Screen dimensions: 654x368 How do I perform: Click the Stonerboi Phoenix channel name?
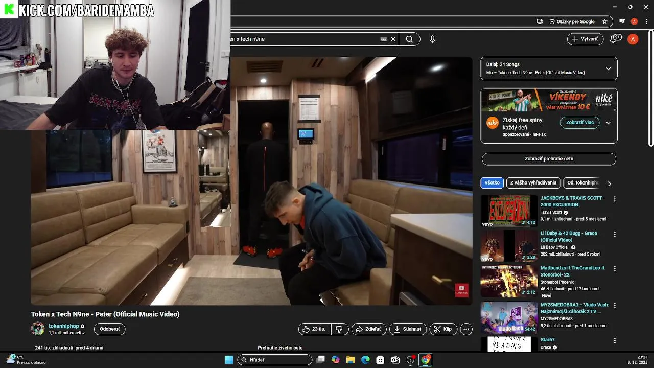tap(557, 282)
